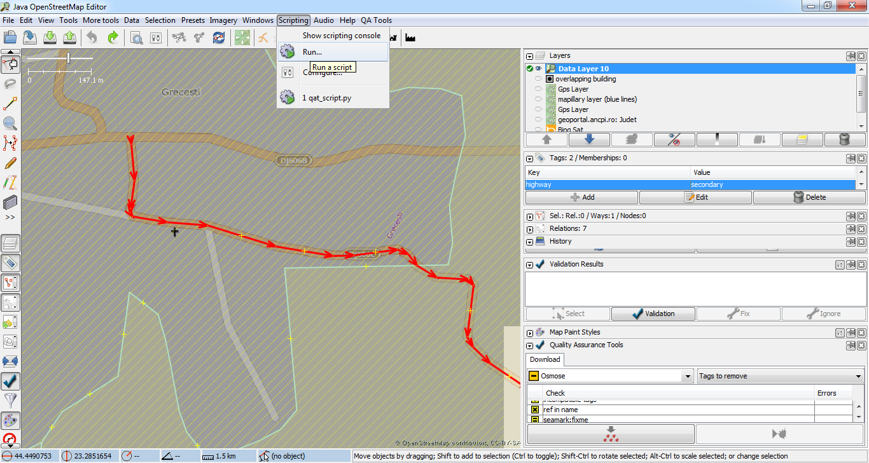Collapse the Validation Results panel
The width and height of the screenshot is (869, 463).
click(x=530, y=265)
